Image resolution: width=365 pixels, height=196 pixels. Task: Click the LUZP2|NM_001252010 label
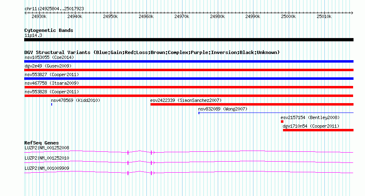(x=47, y=158)
